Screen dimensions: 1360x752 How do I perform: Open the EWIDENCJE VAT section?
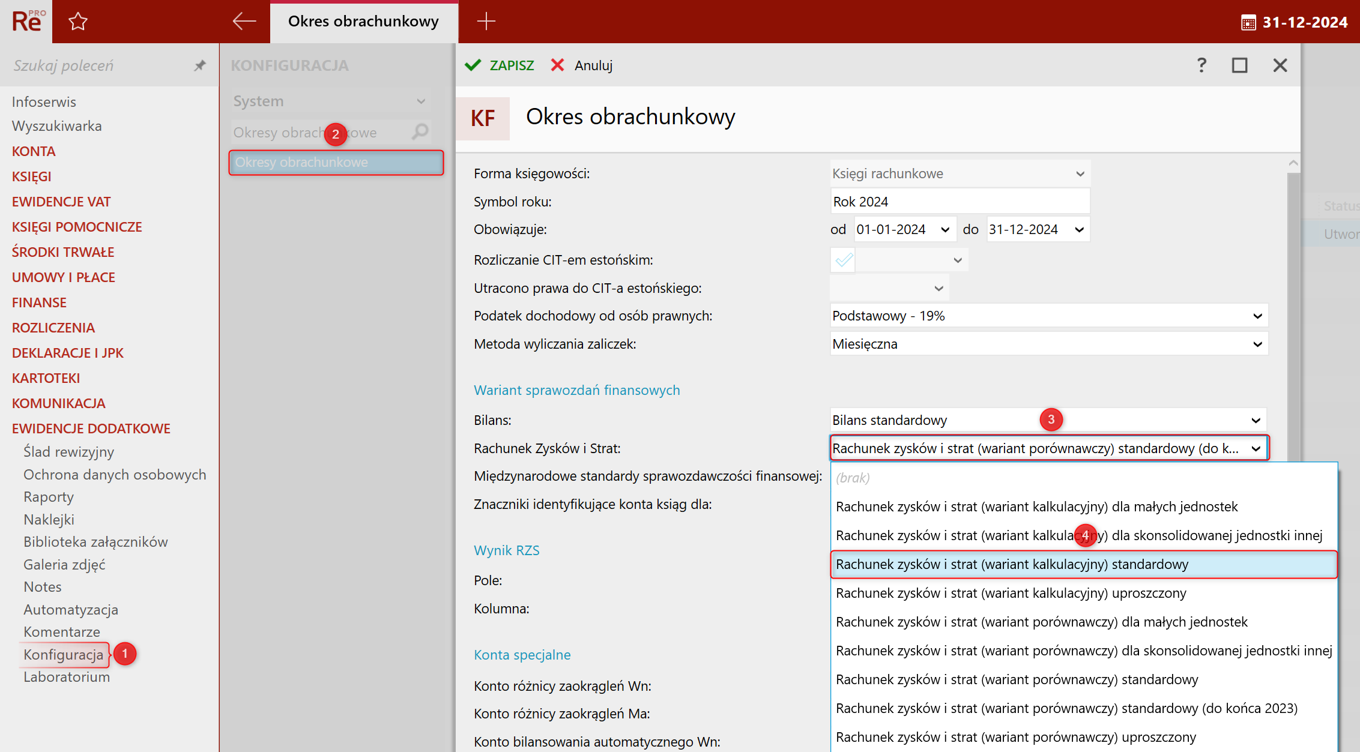[x=61, y=202]
